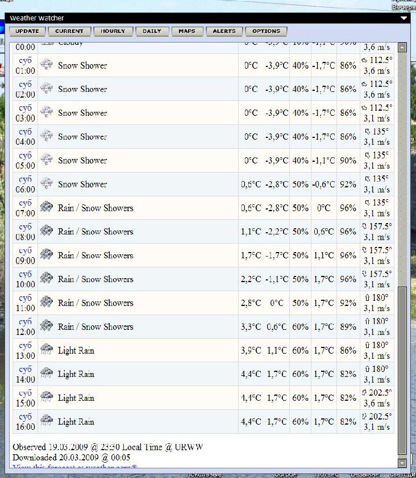This screenshot has width=416, height=478.
Task: Click the wind direction arrow at 08:00
Action: [364, 227]
